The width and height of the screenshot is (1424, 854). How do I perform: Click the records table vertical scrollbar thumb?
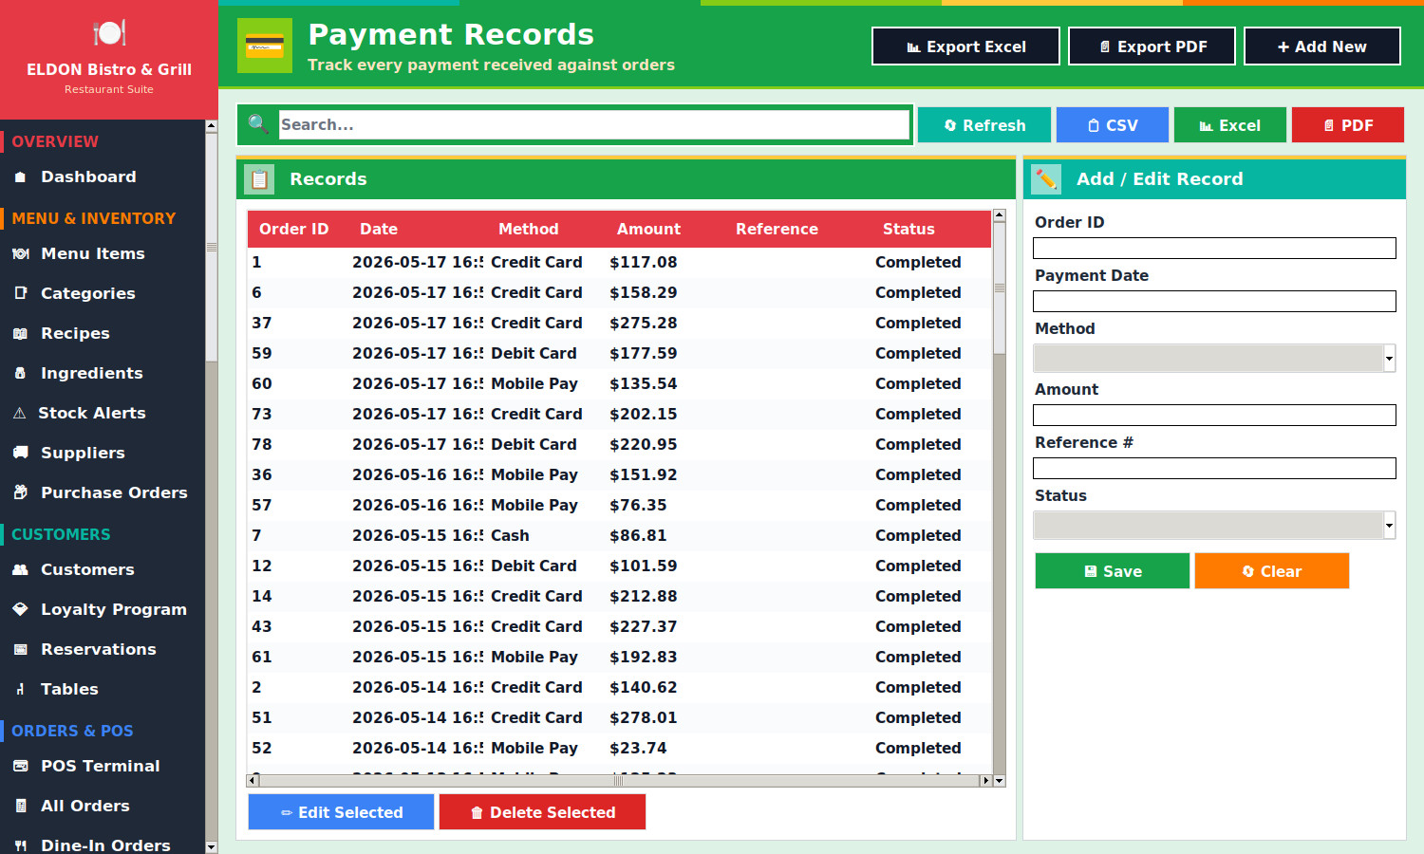[x=1000, y=288]
